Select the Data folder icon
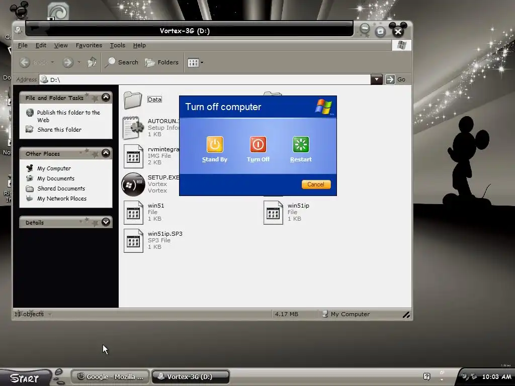This screenshot has height=386, width=515. (133, 100)
